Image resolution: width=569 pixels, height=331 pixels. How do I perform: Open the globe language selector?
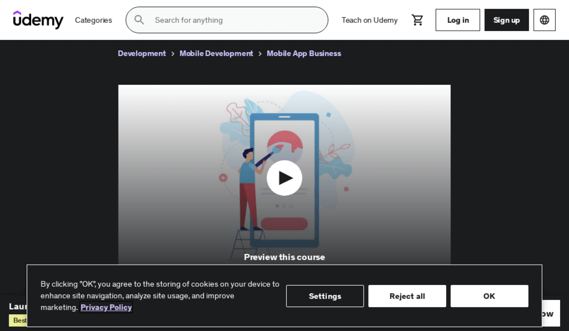544,20
